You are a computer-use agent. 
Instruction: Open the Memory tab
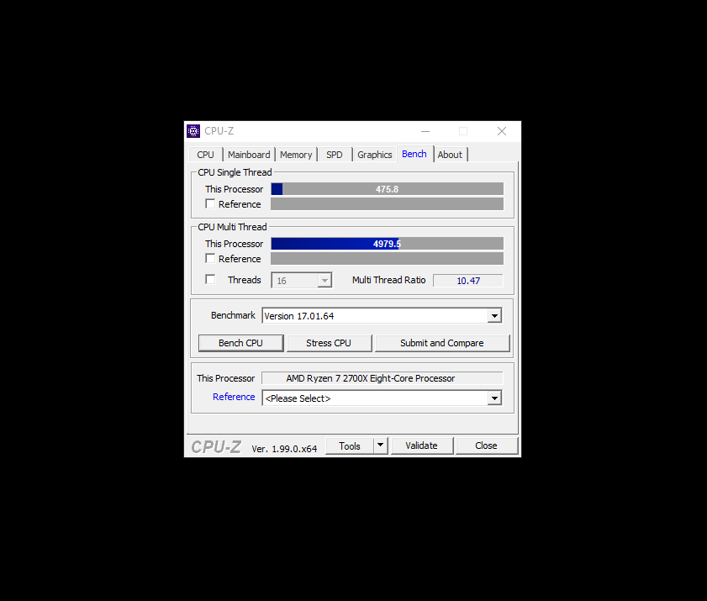tap(296, 155)
